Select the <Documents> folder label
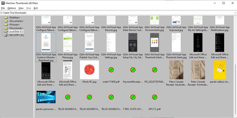Viewport: 237px width, 118px height. tap(16, 21)
